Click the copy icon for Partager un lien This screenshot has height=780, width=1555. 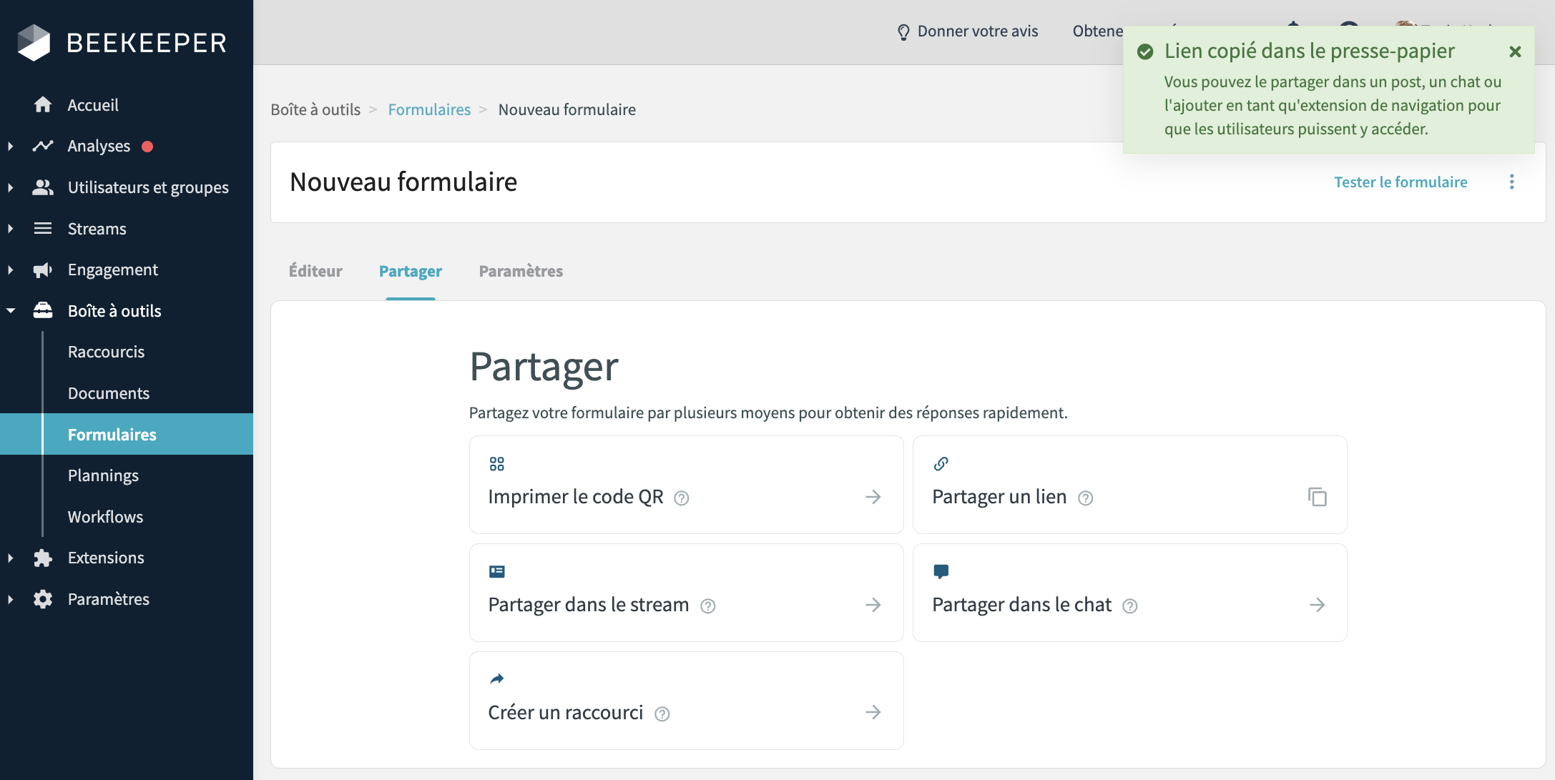[x=1317, y=497]
